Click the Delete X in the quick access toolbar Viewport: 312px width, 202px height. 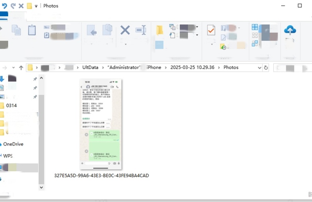pos(21,6)
